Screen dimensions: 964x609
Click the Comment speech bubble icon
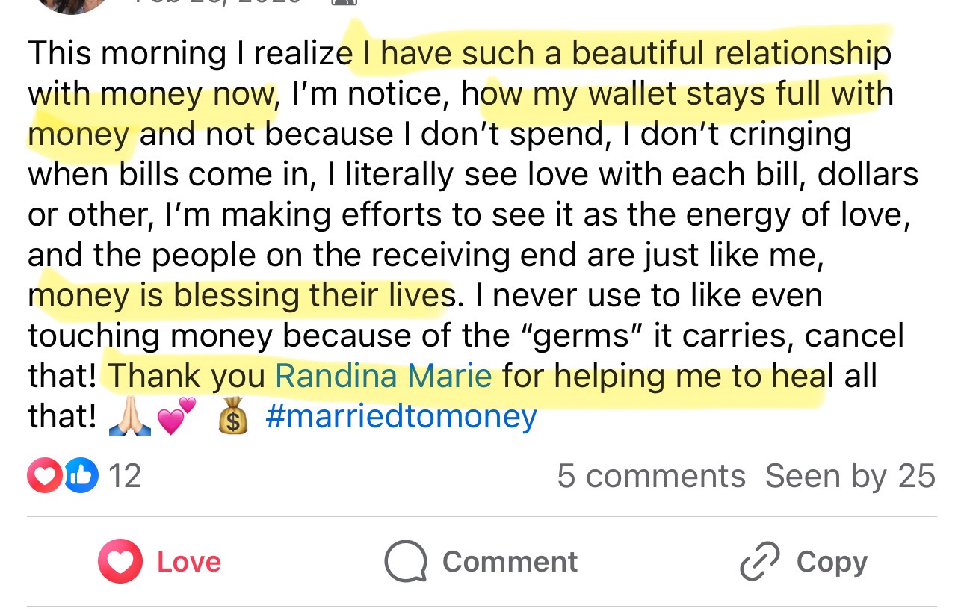click(405, 562)
